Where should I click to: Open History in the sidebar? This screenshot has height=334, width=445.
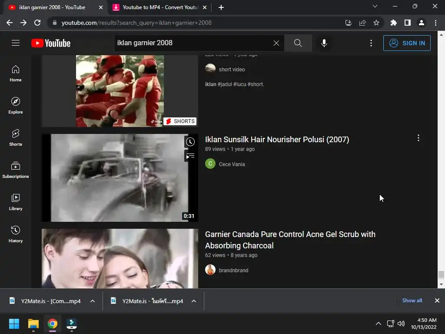[x=16, y=234]
